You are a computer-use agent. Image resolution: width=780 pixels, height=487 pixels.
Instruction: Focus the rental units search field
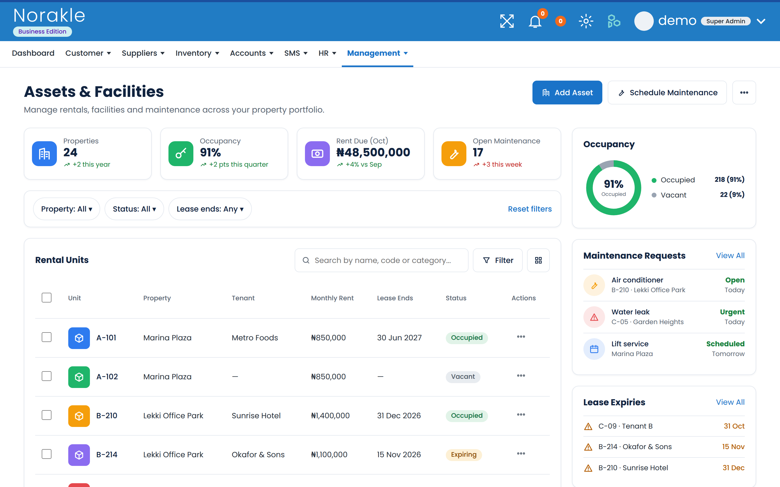click(x=381, y=260)
